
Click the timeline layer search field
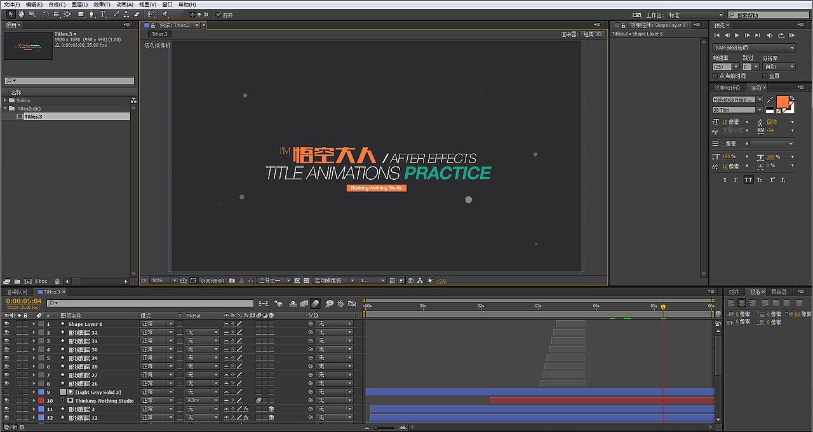coord(151,304)
